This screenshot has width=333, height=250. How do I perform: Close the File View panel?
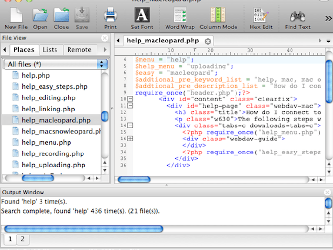105,38
